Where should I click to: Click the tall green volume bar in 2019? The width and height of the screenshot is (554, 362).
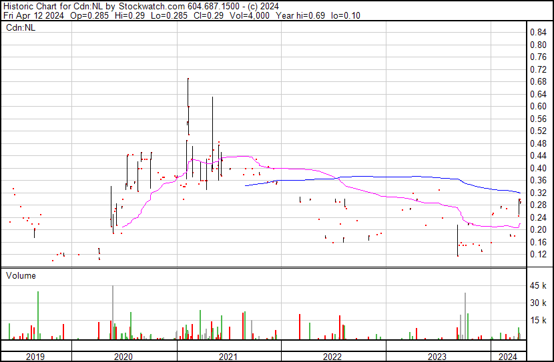(x=38, y=315)
